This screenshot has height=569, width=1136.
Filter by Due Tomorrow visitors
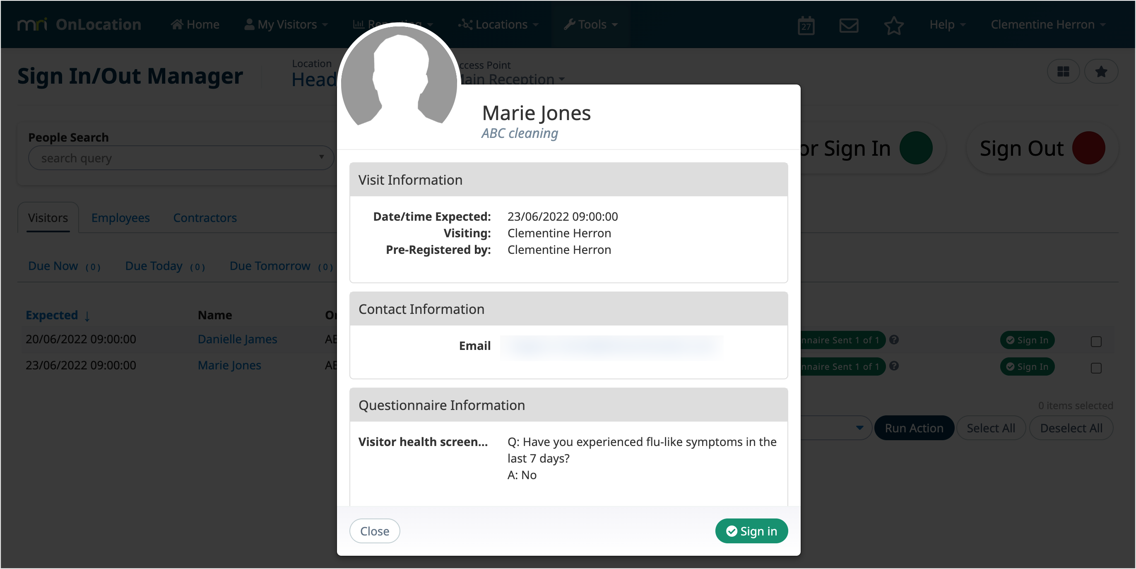[282, 266]
